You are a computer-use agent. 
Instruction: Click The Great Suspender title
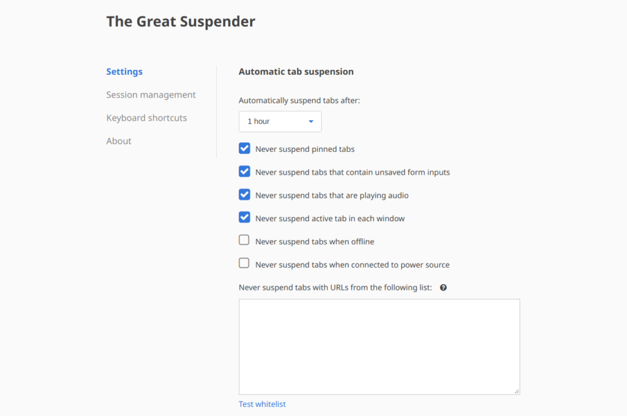[181, 21]
